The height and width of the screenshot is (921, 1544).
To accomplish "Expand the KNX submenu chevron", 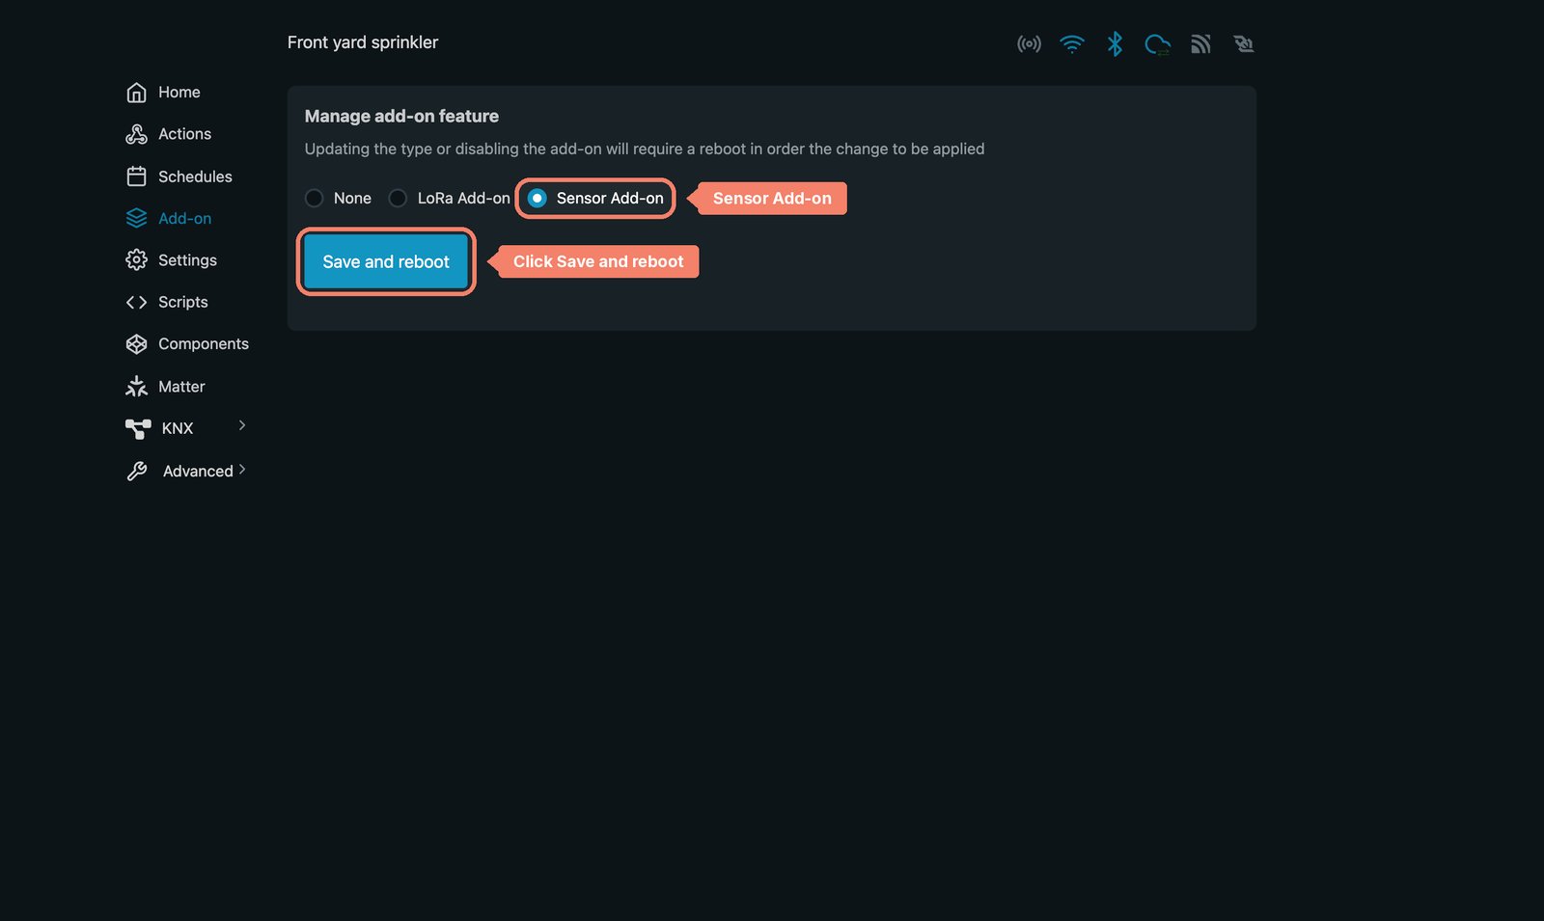I will (242, 425).
